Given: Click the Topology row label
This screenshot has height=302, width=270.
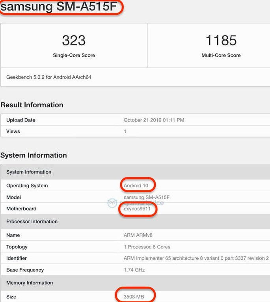Looking at the screenshot, I should coord(17,247).
